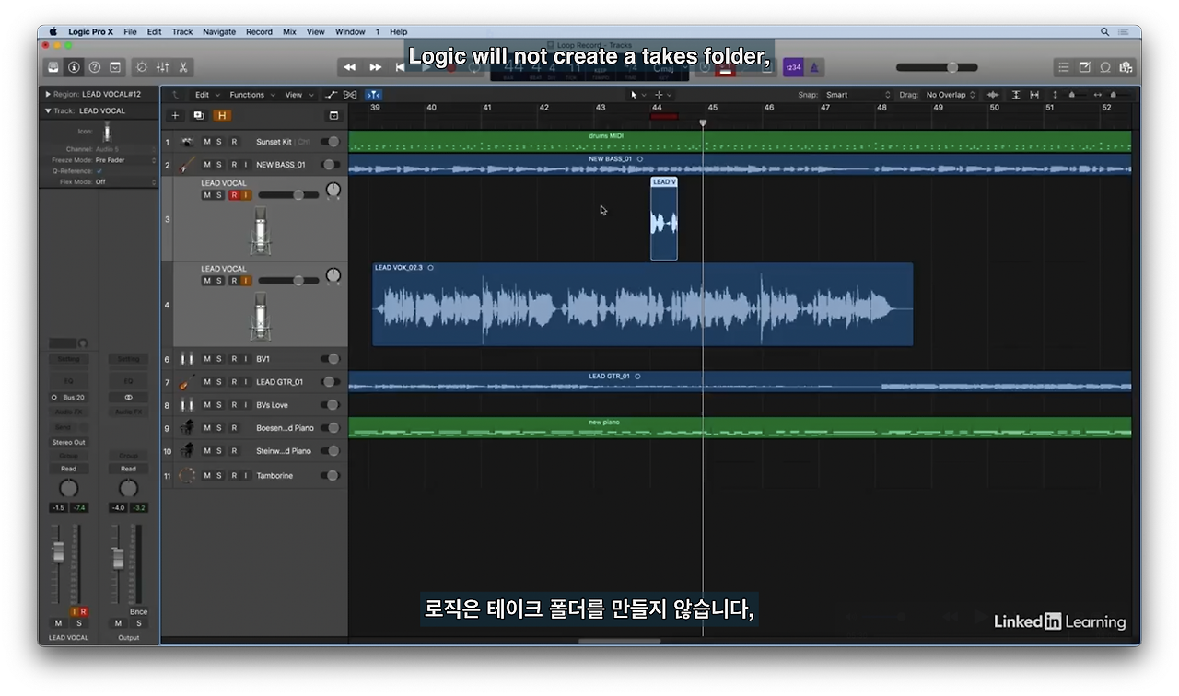The image size is (1179, 696).
Task: Toggle the Inspector info button
Action: [74, 67]
